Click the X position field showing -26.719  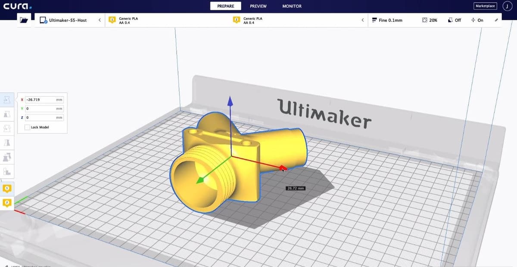[44, 99]
